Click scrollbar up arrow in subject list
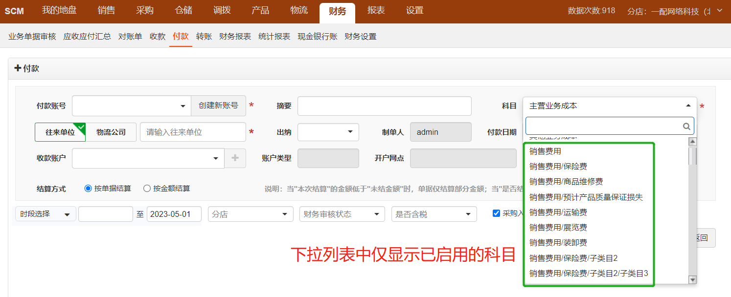The height and width of the screenshot is (297, 731). [692, 142]
